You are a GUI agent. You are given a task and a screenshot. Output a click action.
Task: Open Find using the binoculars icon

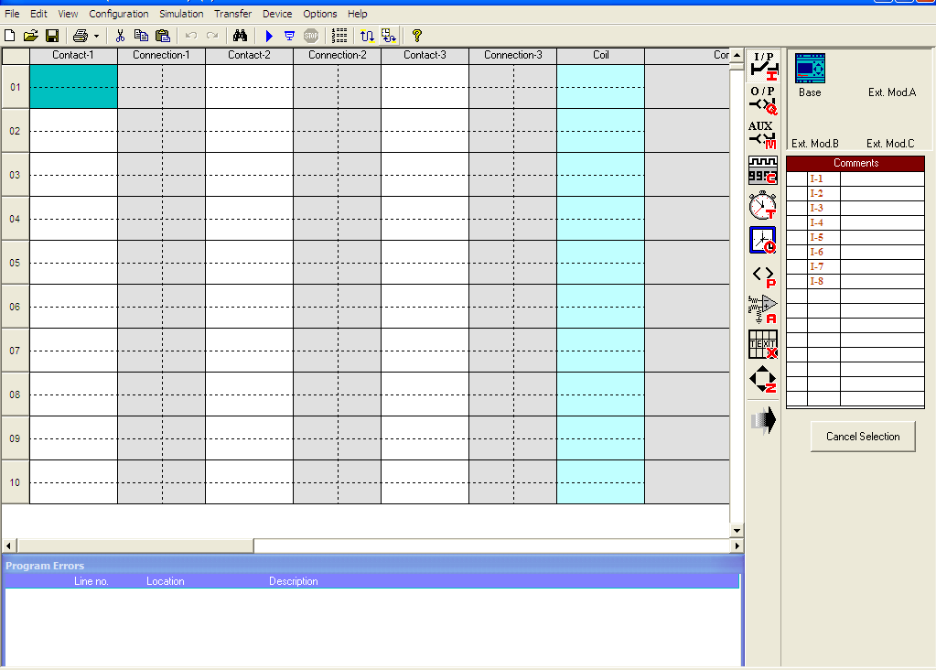(239, 36)
